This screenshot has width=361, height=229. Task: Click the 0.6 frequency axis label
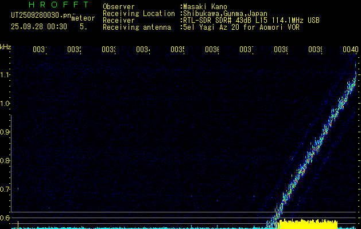click(6, 218)
